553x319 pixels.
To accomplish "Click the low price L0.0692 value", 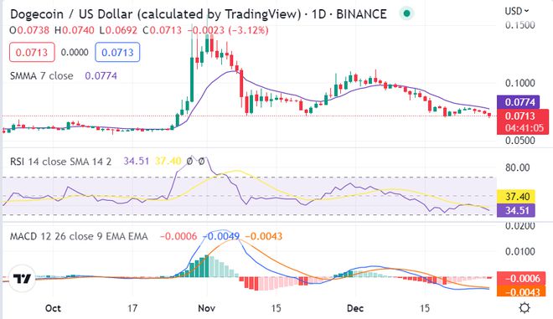I will (118, 30).
